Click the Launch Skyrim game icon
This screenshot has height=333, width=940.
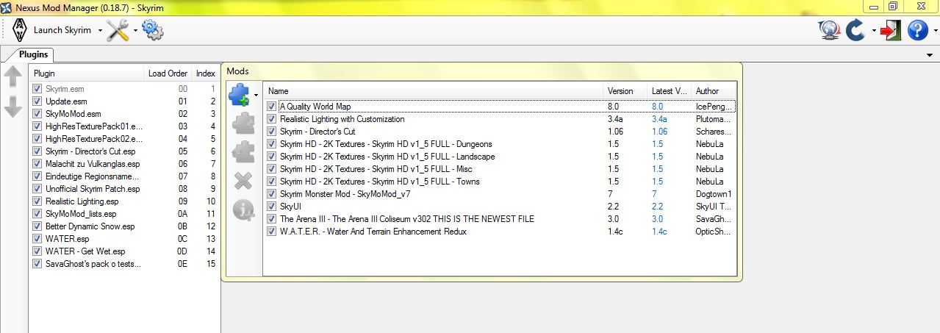[20, 30]
